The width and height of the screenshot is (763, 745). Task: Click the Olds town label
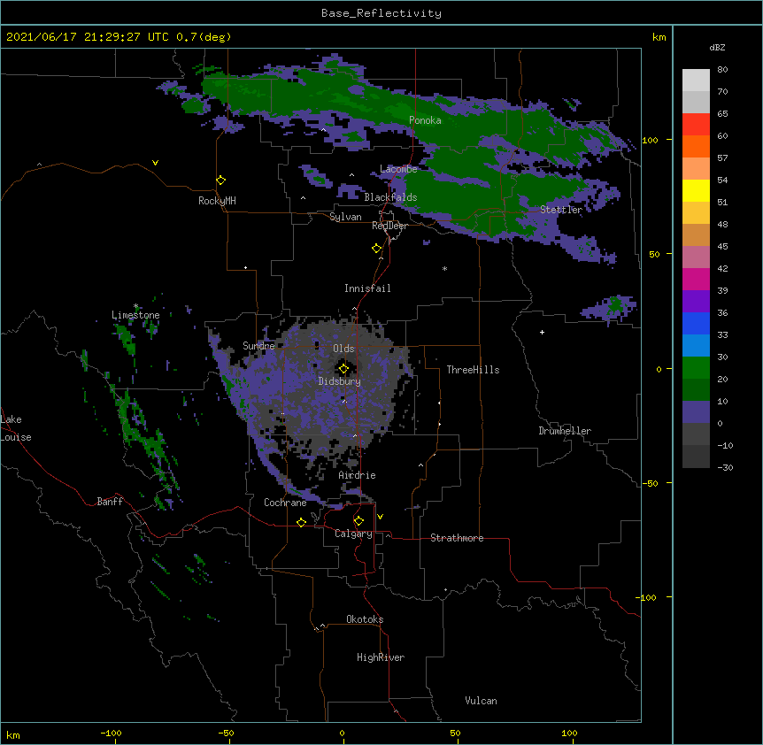click(x=343, y=349)
